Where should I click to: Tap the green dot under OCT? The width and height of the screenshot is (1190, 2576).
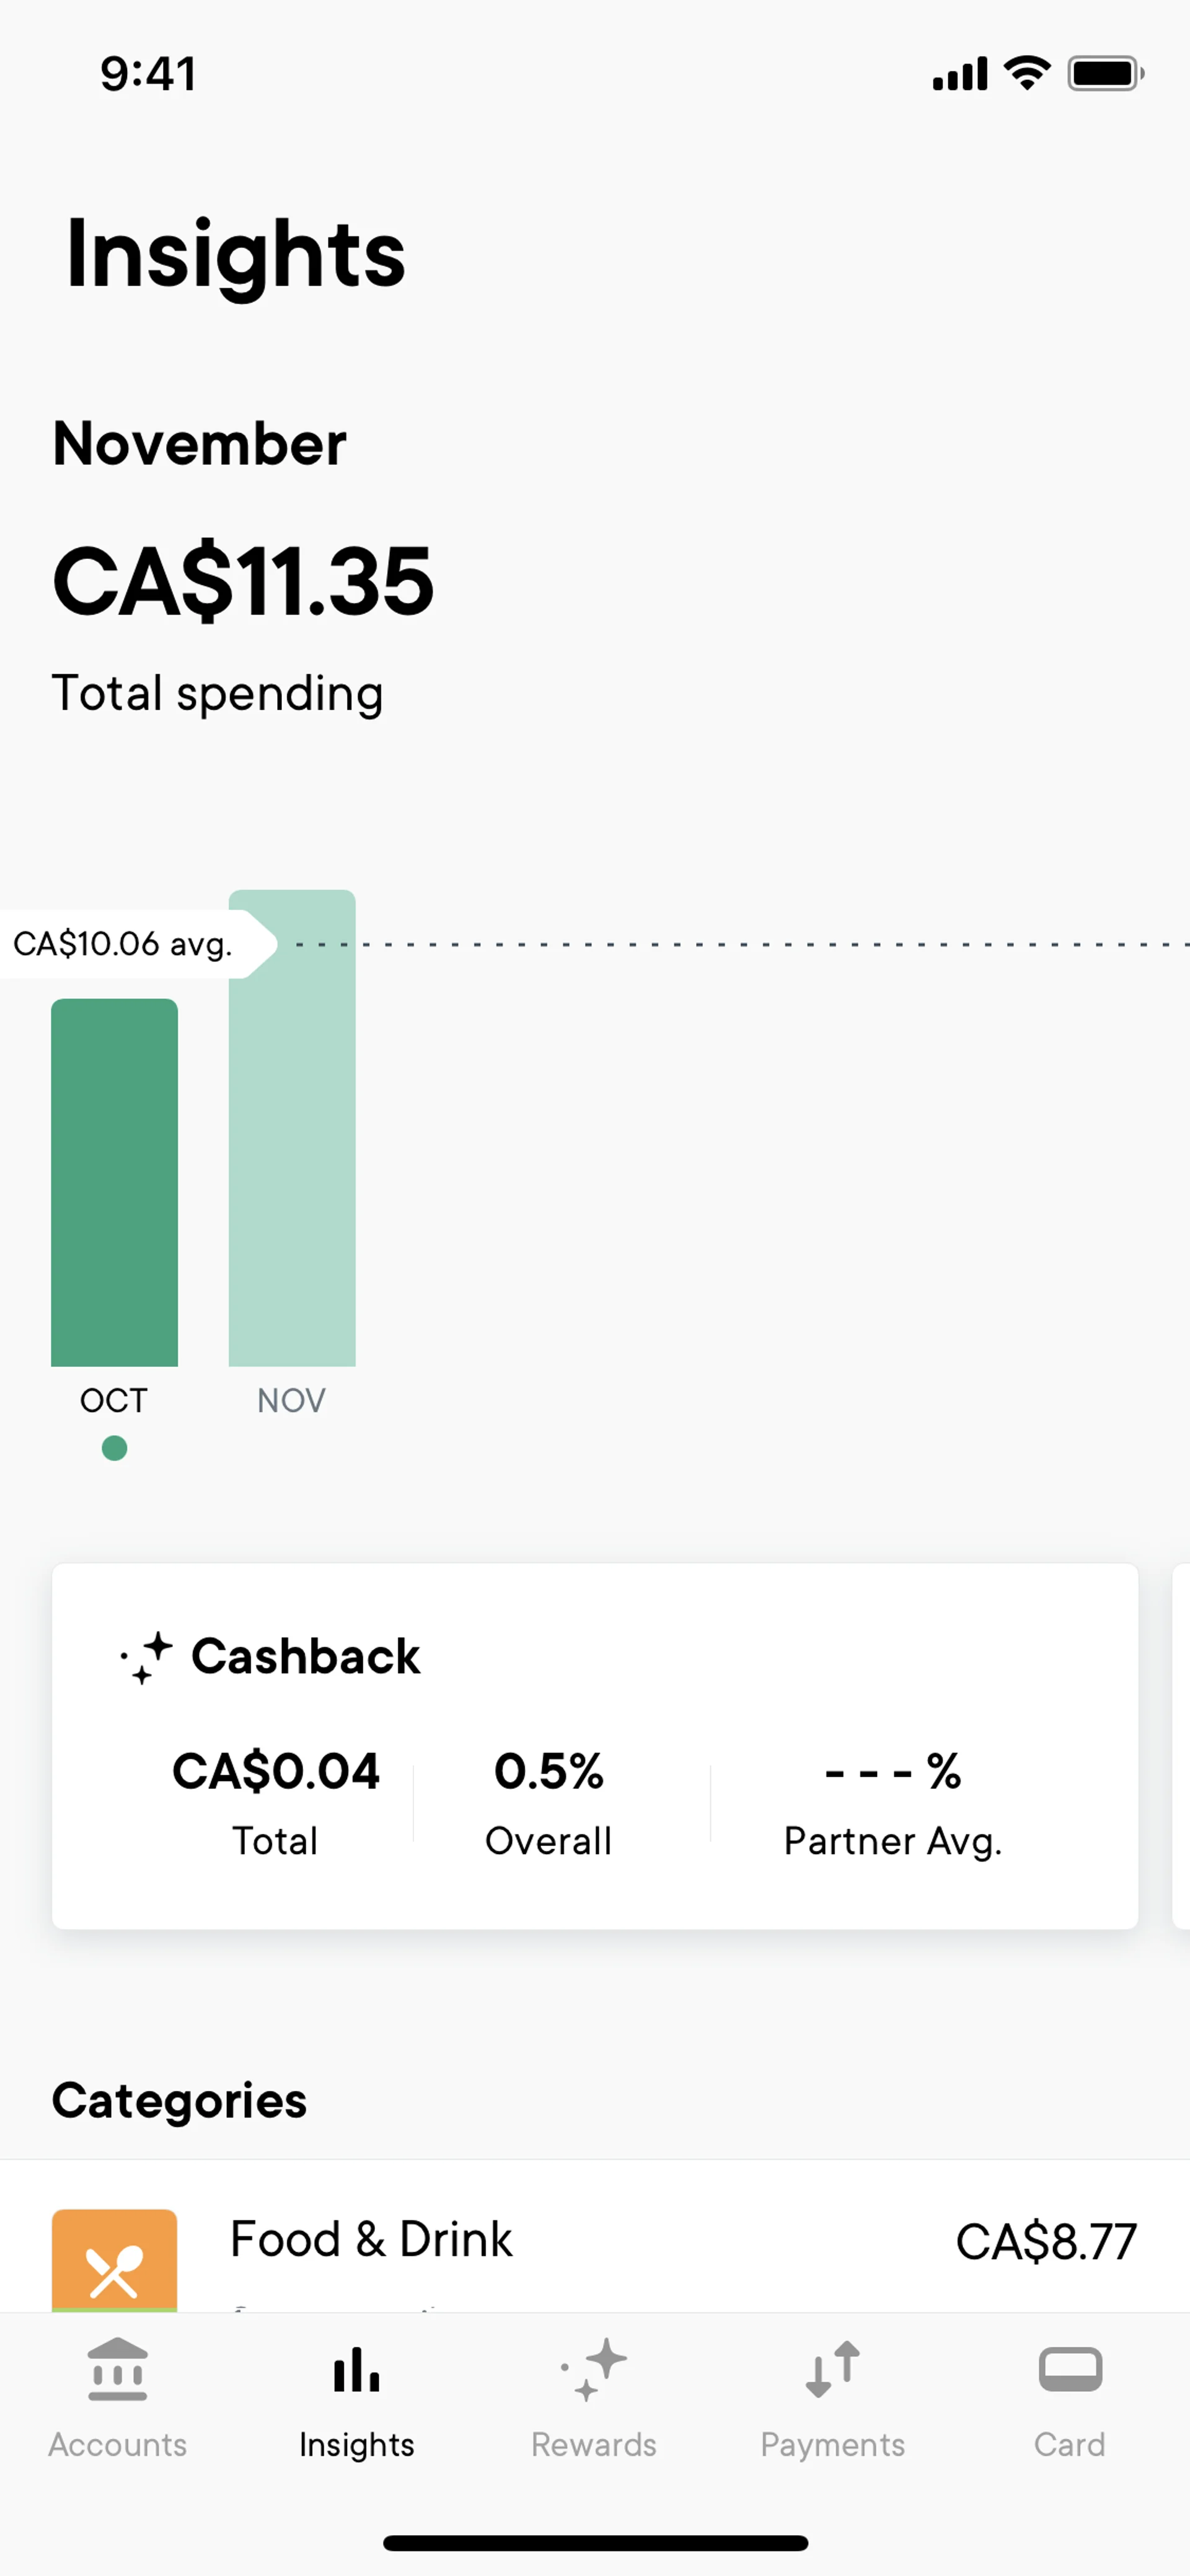click(x=114, y=1448)
